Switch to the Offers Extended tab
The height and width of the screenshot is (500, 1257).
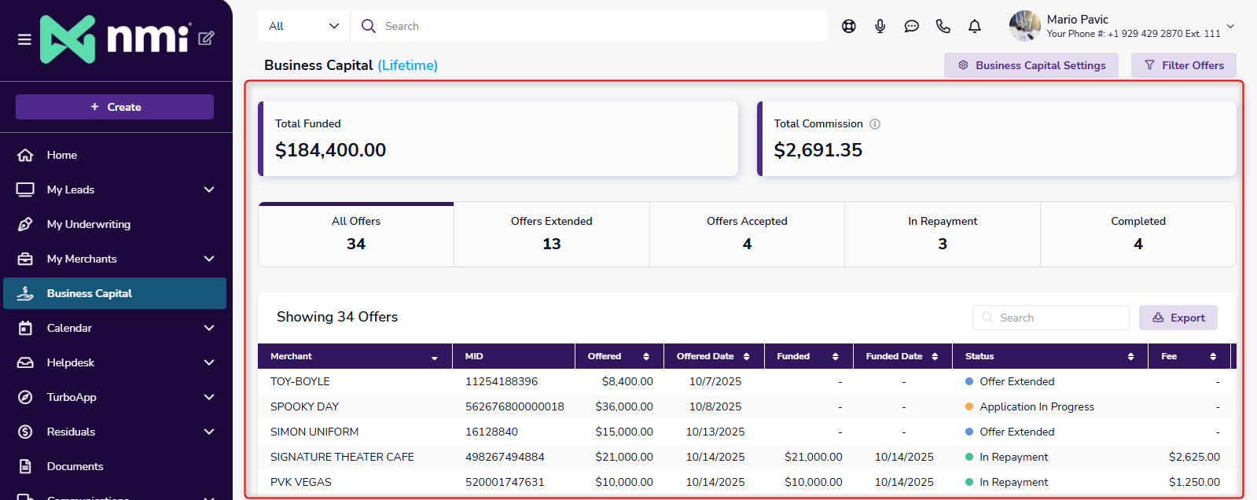point(551,233)
